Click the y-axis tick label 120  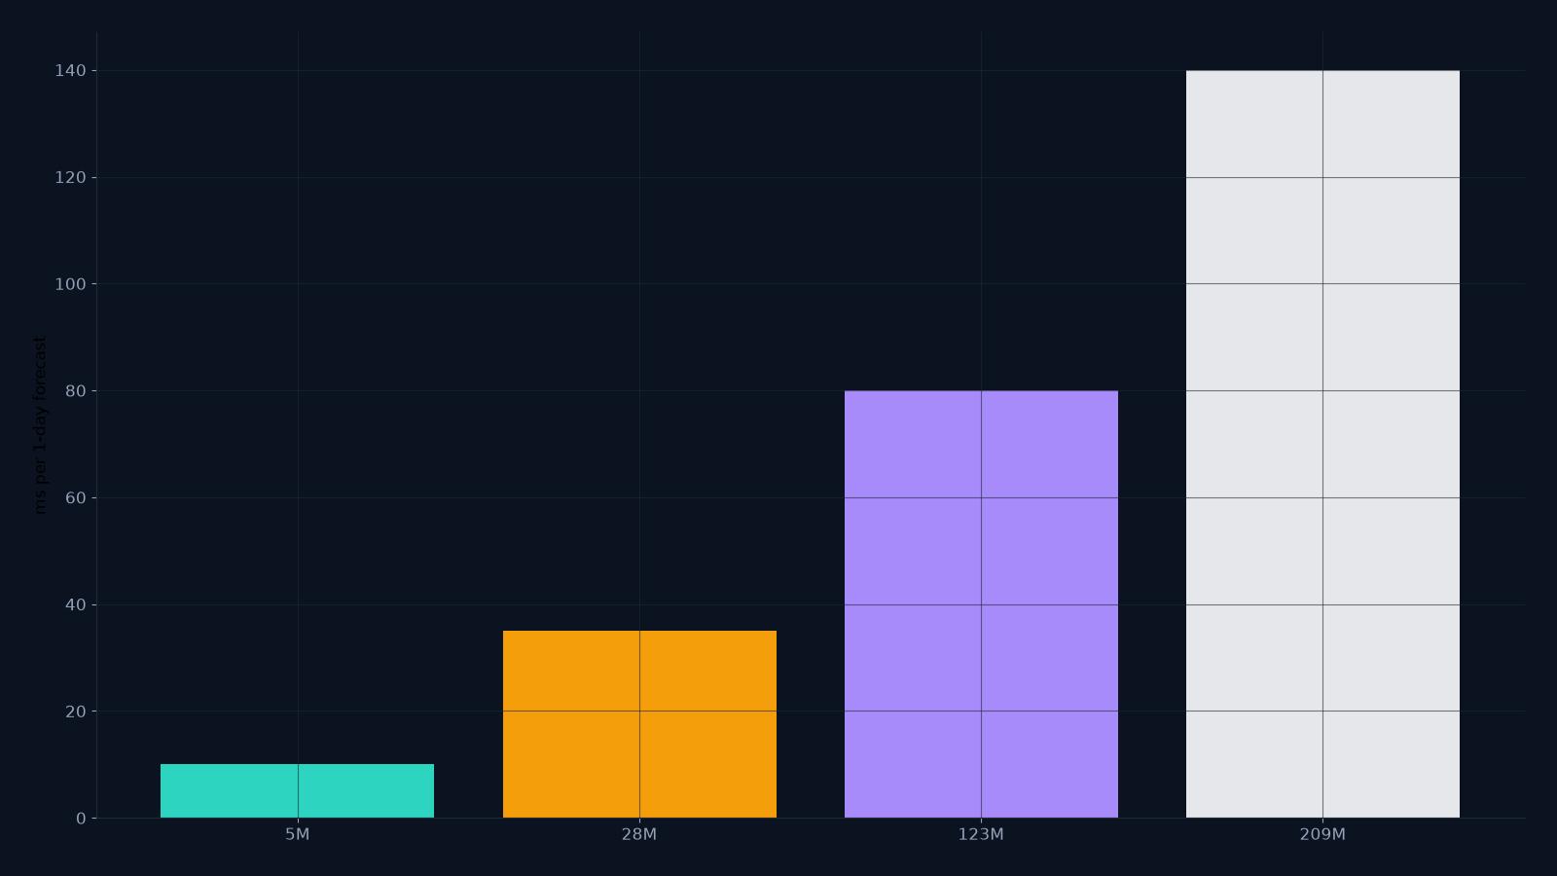click(x=71, y=177)
